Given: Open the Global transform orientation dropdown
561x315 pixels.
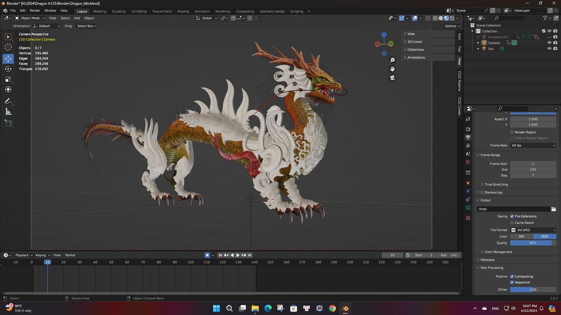Looking at the screenshot, I should pos(206,18).
